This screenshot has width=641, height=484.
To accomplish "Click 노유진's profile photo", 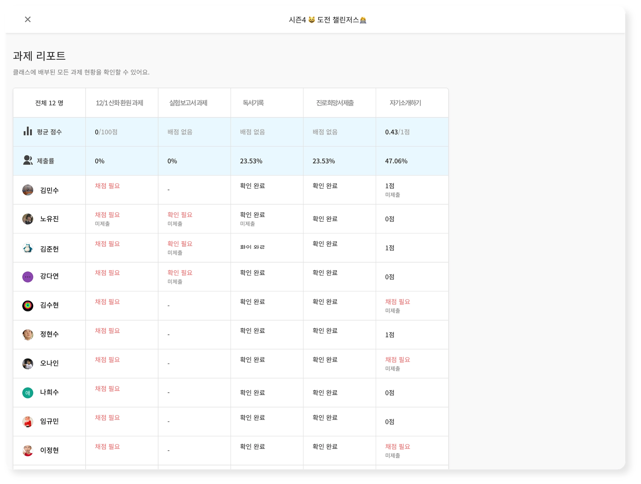I will pos(28,219).
